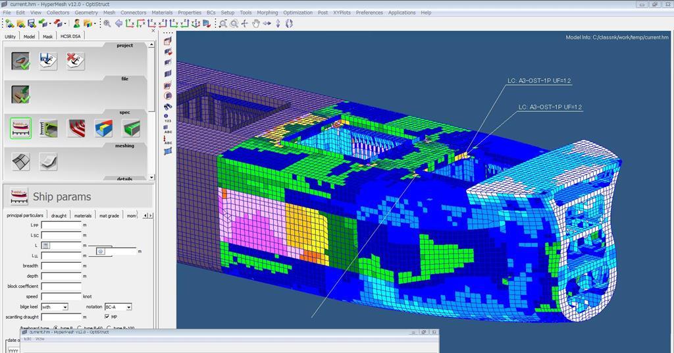Click the center crosshair view icon
Image resolution: width=674 pixels, height=353 pixels.
[245, 24]
